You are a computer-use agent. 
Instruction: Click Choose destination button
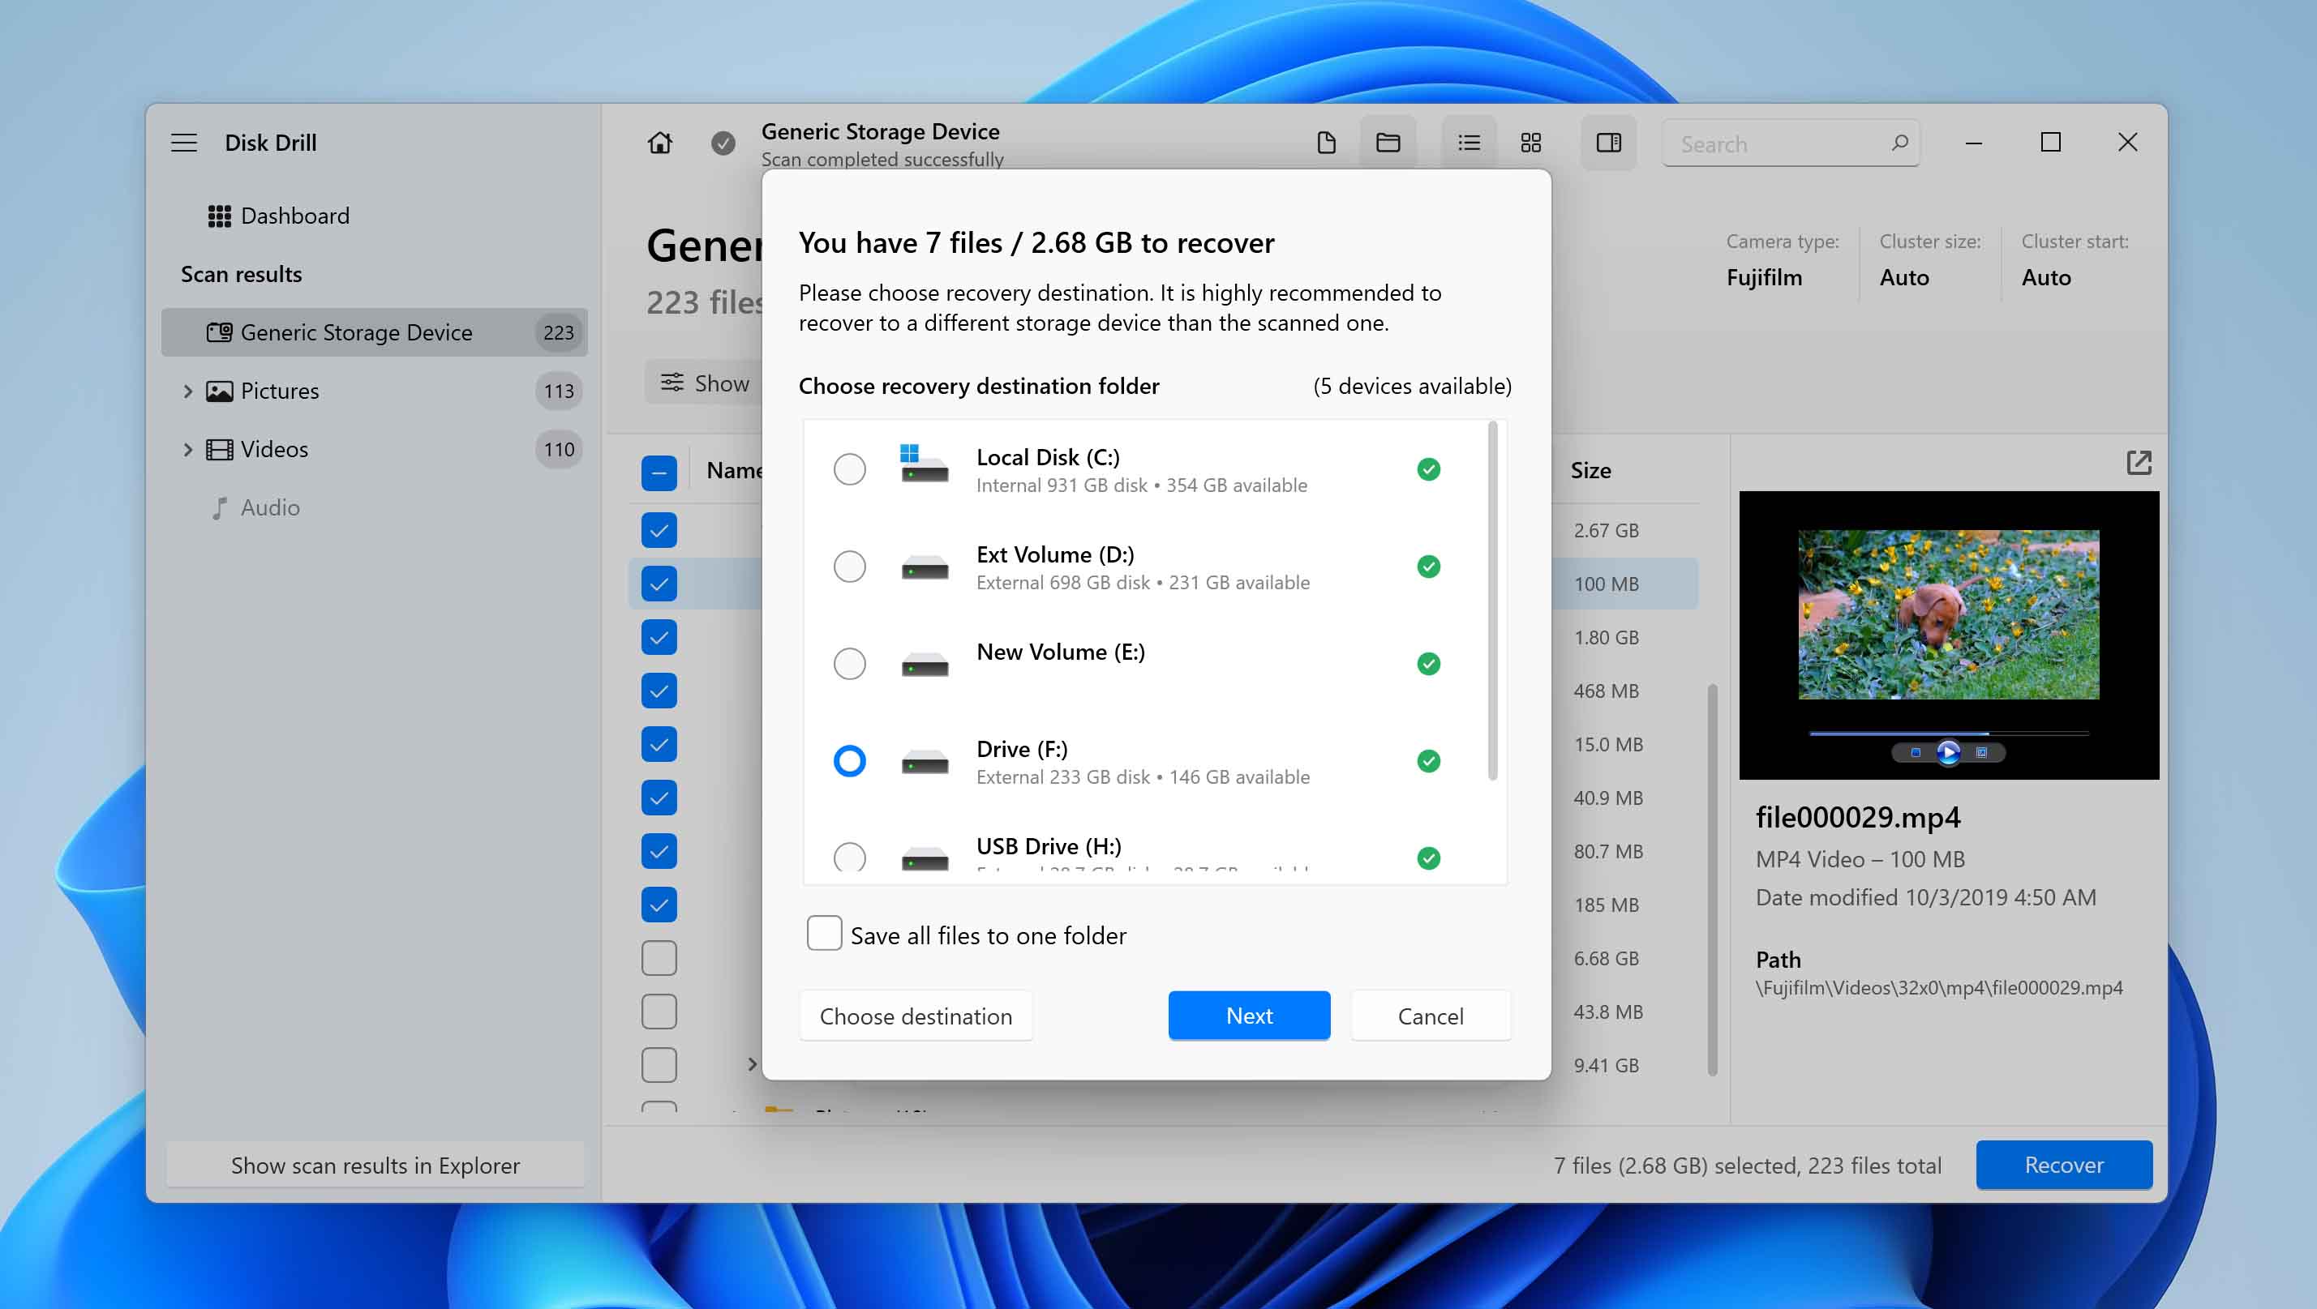pyautogui.click(x=916, y=1016)
